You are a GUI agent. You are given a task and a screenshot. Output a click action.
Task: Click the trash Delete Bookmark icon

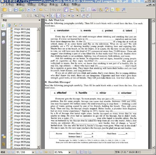pyautogui.click(x=9, y=25)
